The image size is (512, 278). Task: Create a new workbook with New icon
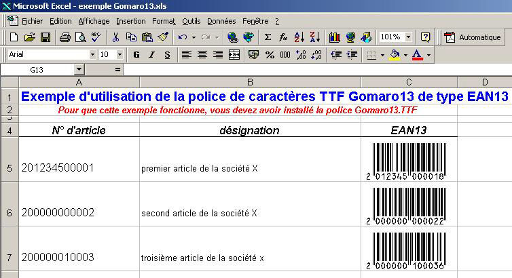[14, 37]
